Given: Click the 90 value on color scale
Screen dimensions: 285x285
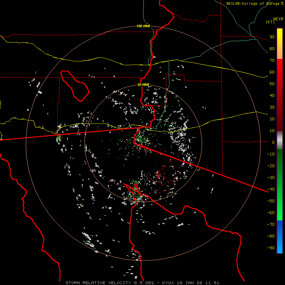Looking at the screenshot, I should tap(272, 37).
